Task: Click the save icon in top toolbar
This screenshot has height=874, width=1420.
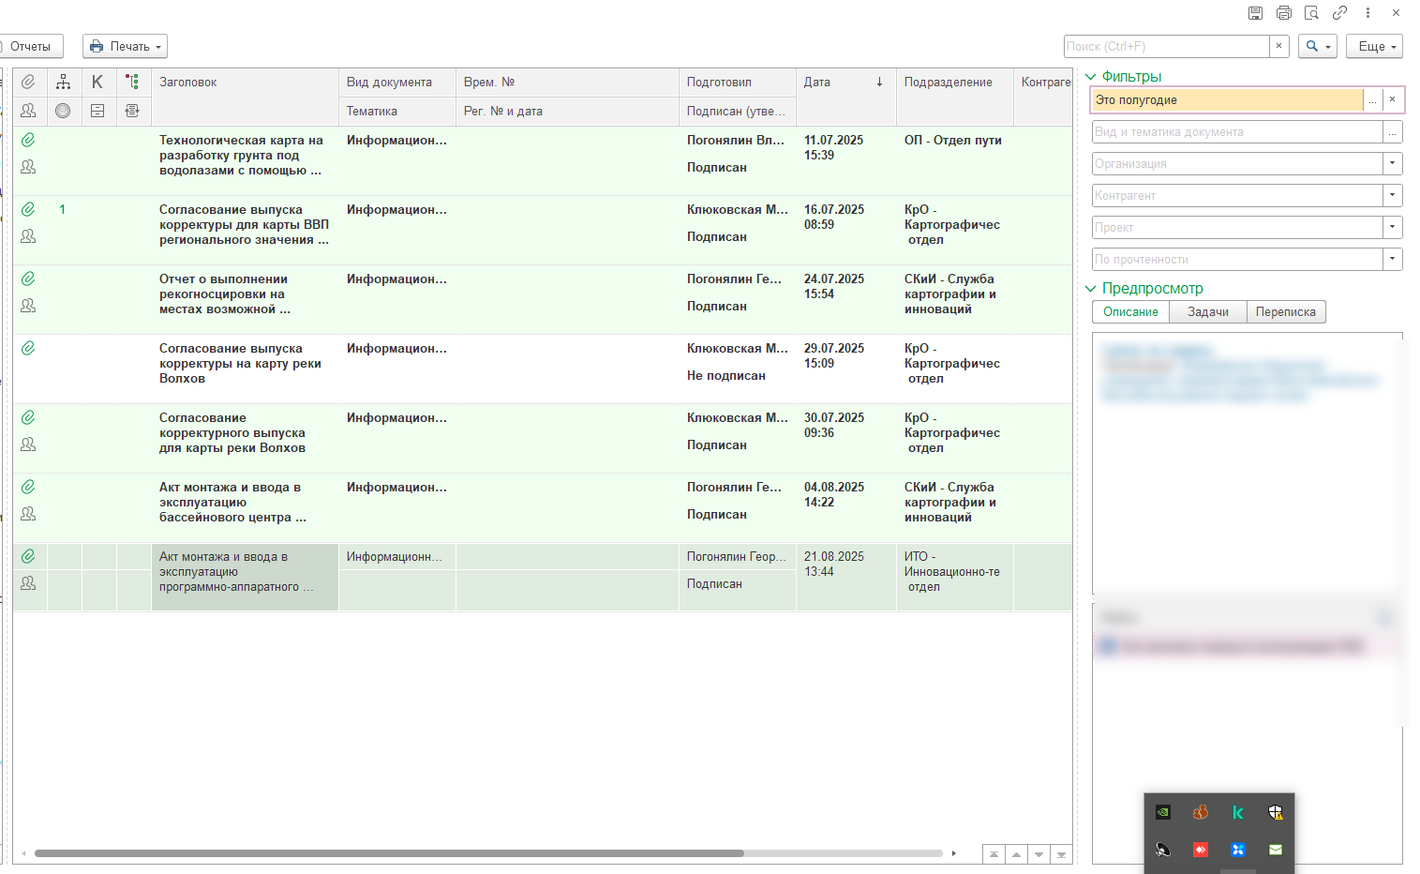Action: (1255, 13)
